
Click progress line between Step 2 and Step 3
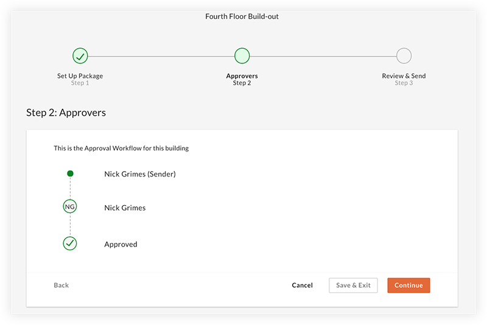pyautogui.click(x=323, y=56)
